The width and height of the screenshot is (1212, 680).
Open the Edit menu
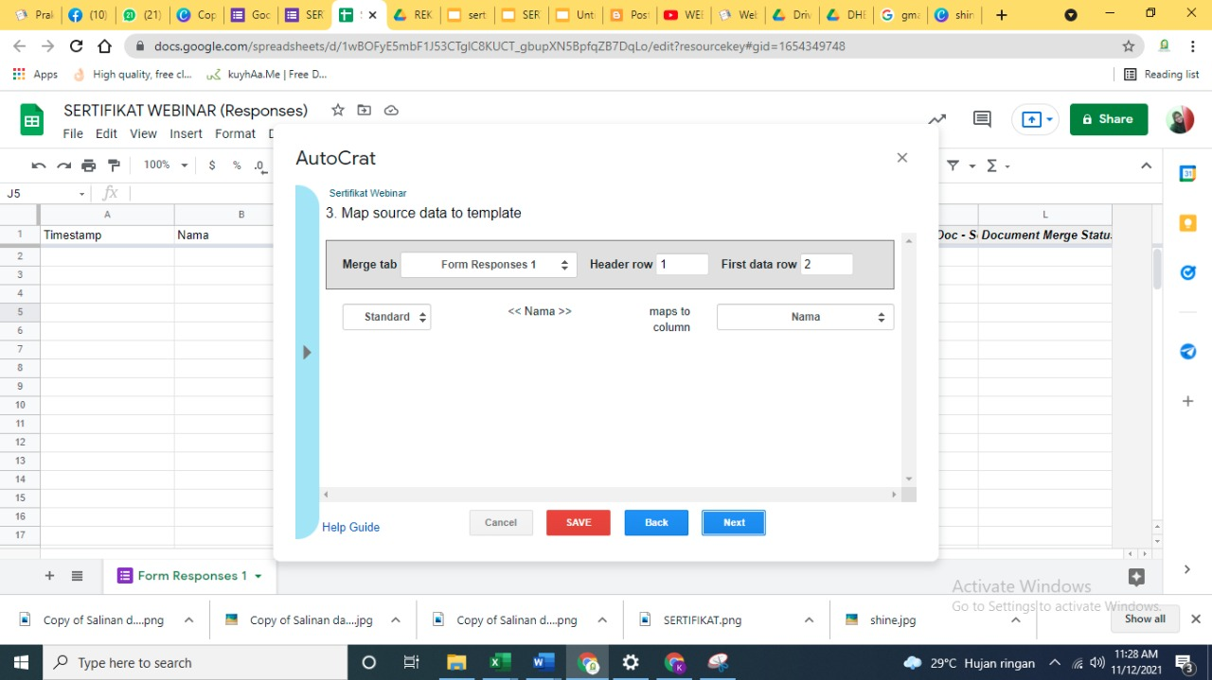106,133
